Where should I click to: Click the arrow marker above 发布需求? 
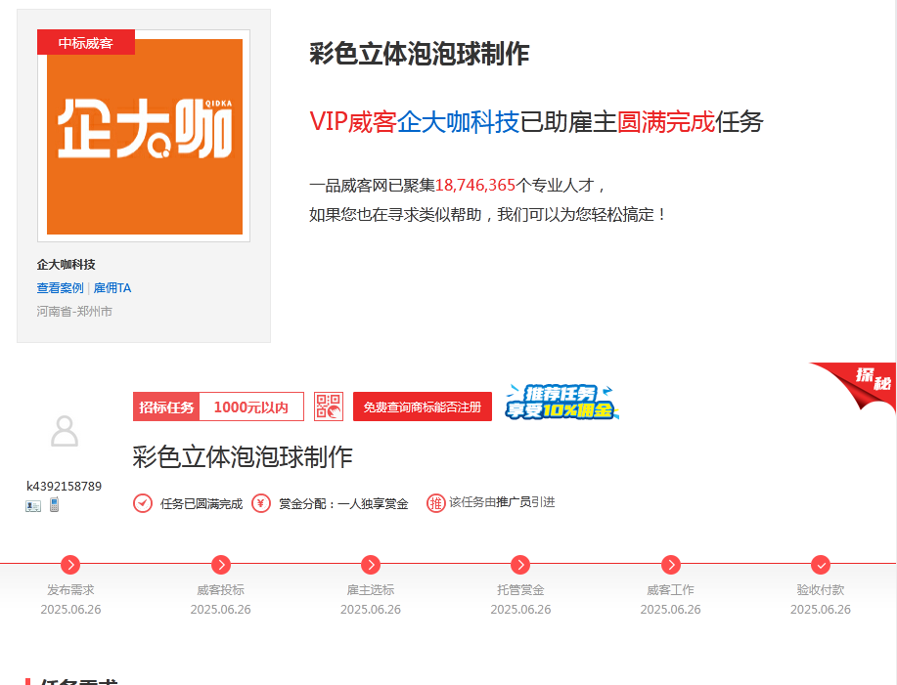(68, 565)
